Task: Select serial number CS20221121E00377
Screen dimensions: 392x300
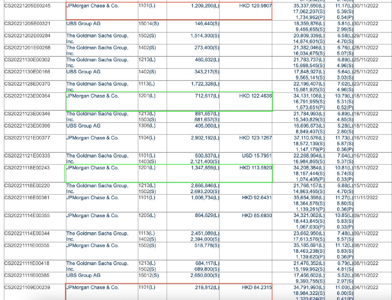Action: [x=27, y=138]
